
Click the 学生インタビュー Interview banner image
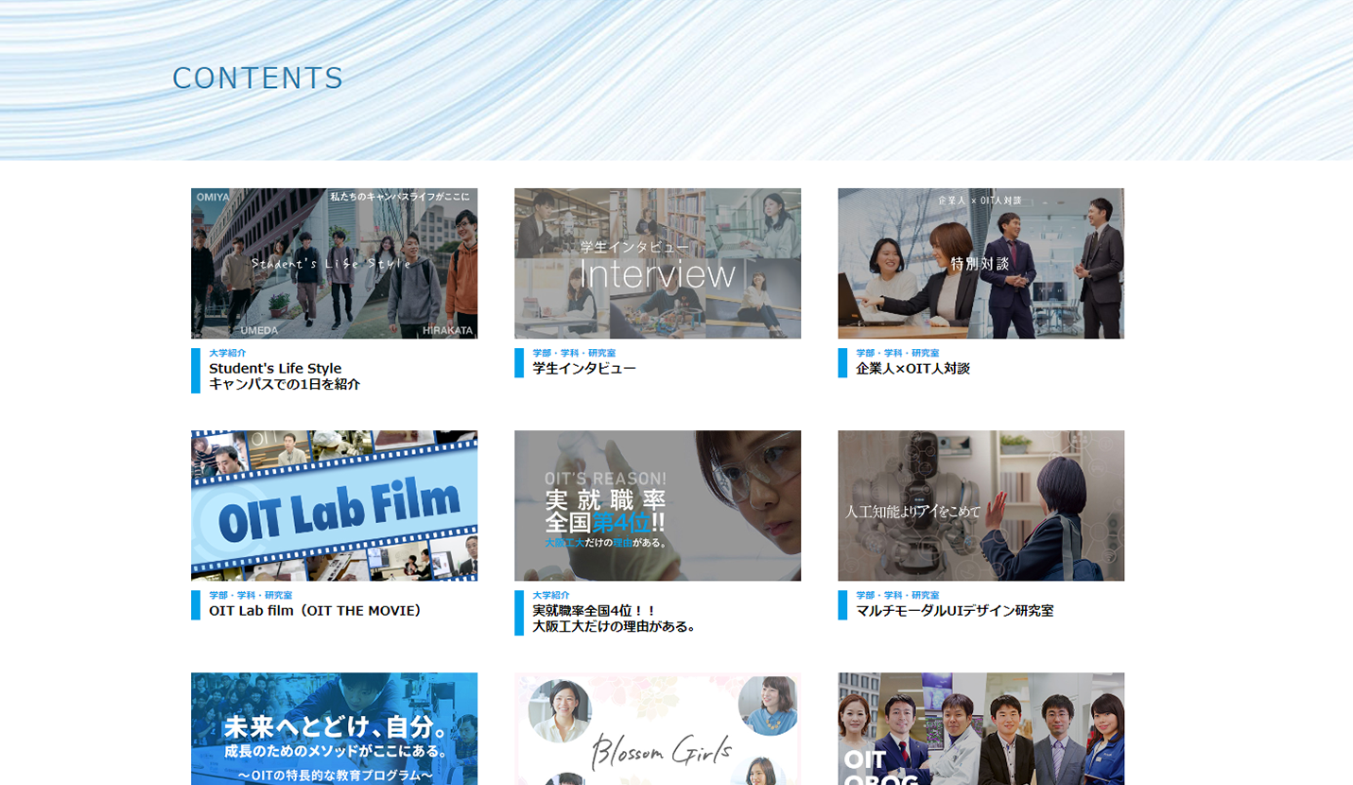(x=657, y=263)
